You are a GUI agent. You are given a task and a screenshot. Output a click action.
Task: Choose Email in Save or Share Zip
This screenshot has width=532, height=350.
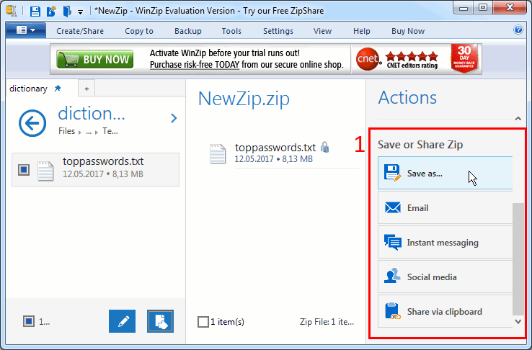[x=444, y=208]
